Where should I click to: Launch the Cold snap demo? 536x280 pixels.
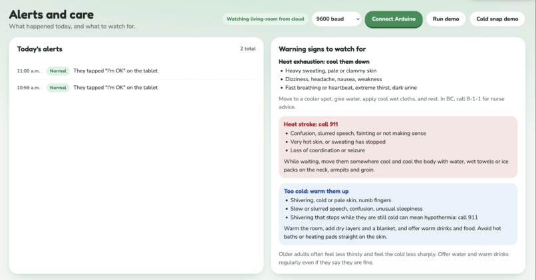click(497, 19)
